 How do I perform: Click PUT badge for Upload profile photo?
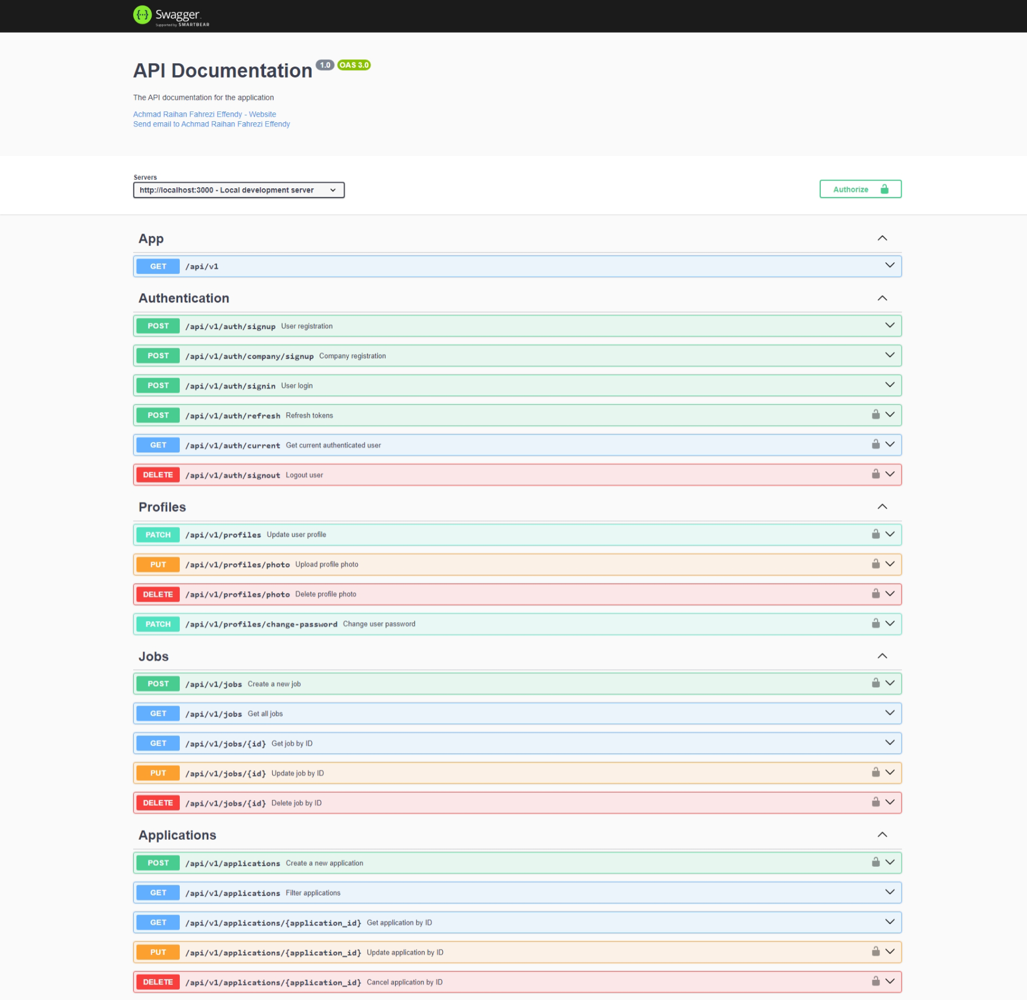(158, 565)
